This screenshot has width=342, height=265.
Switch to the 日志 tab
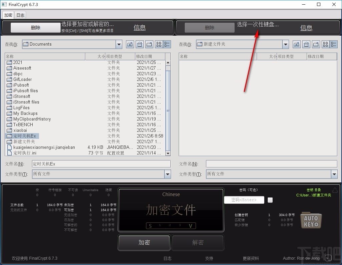[x=20, y=15]
